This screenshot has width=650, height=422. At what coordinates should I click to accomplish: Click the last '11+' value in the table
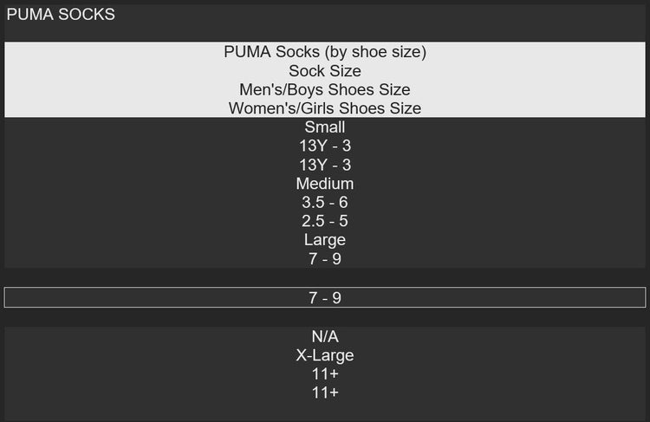[325, 393]
